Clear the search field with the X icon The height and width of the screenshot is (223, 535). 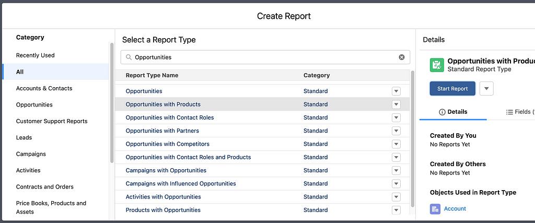tap(402, 57)
